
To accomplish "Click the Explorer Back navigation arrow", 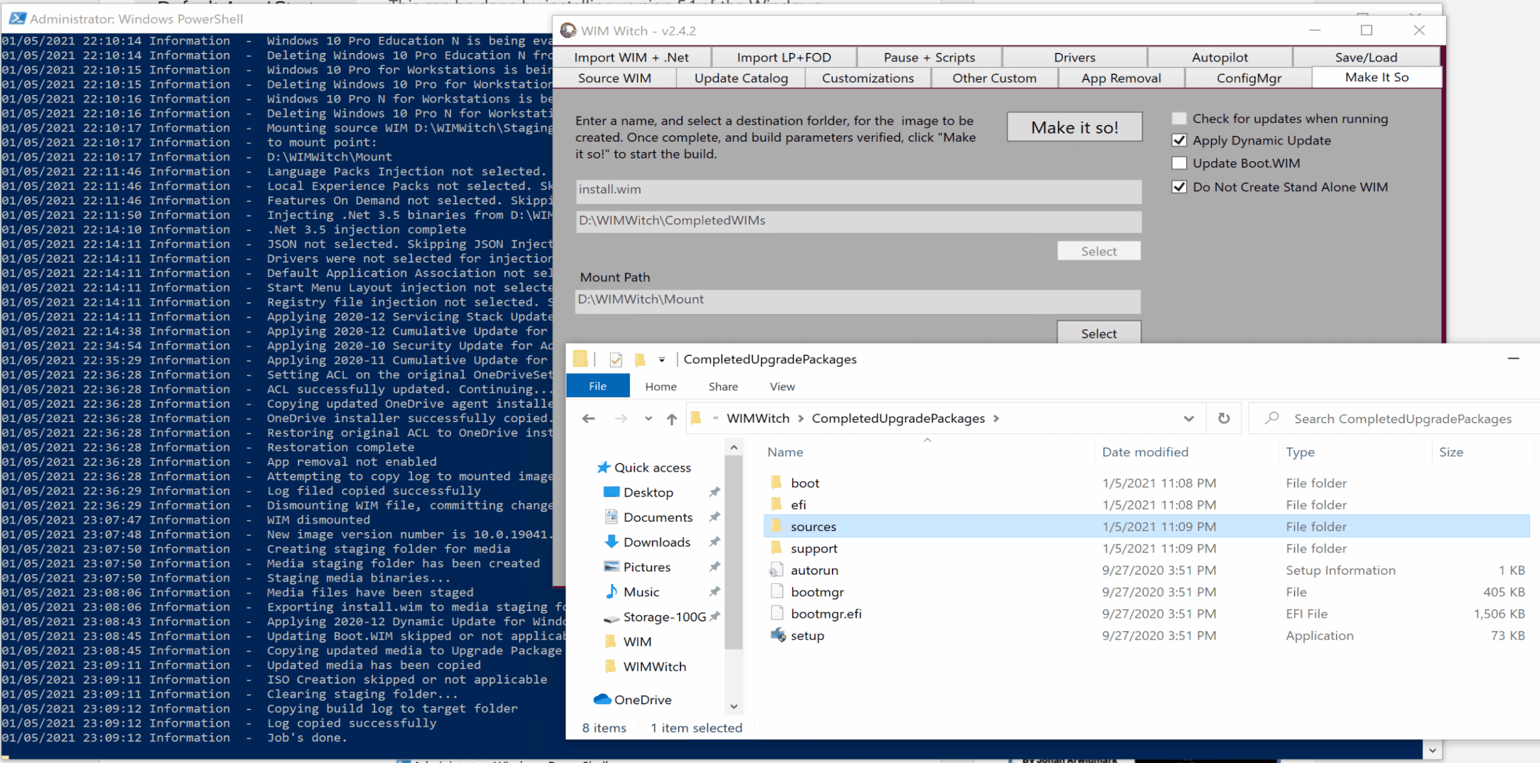I will (x=588, y=418).
